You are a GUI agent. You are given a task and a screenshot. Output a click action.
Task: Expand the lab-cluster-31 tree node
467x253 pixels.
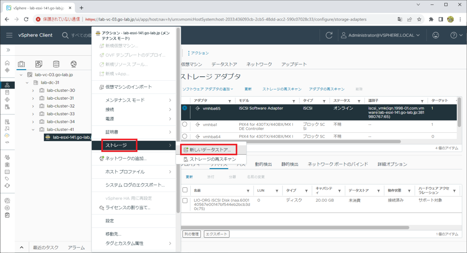coord(33,98)
